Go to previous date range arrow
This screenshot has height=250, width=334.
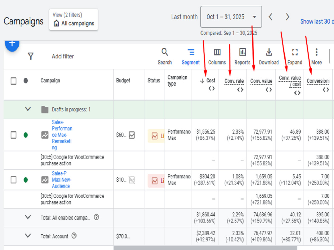click(x=271, y=17)
